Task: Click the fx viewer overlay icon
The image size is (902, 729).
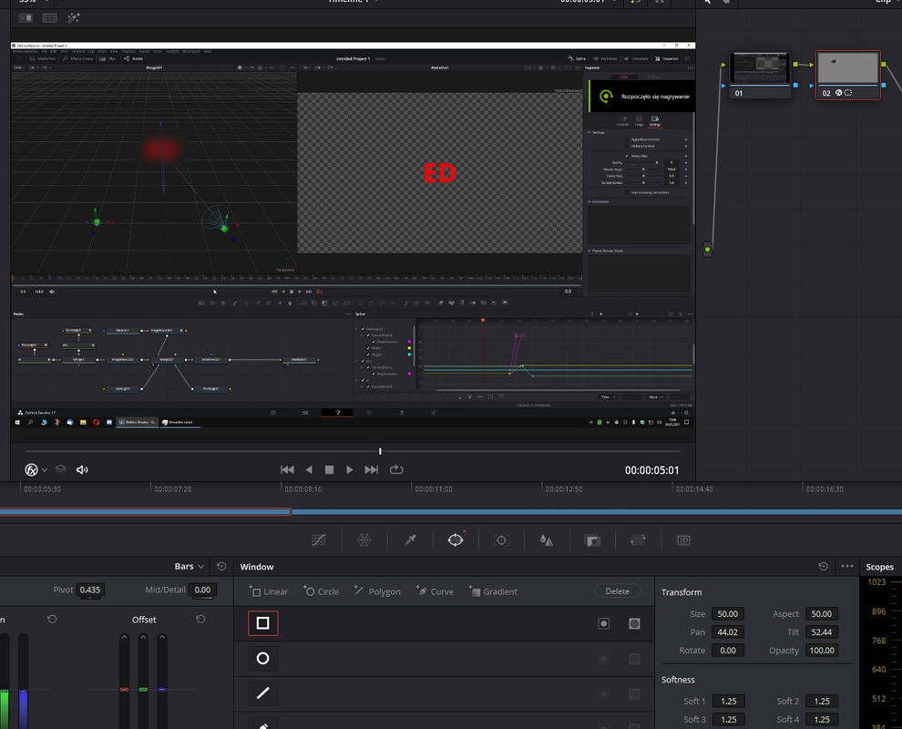Action: click(x=31, y=469)
